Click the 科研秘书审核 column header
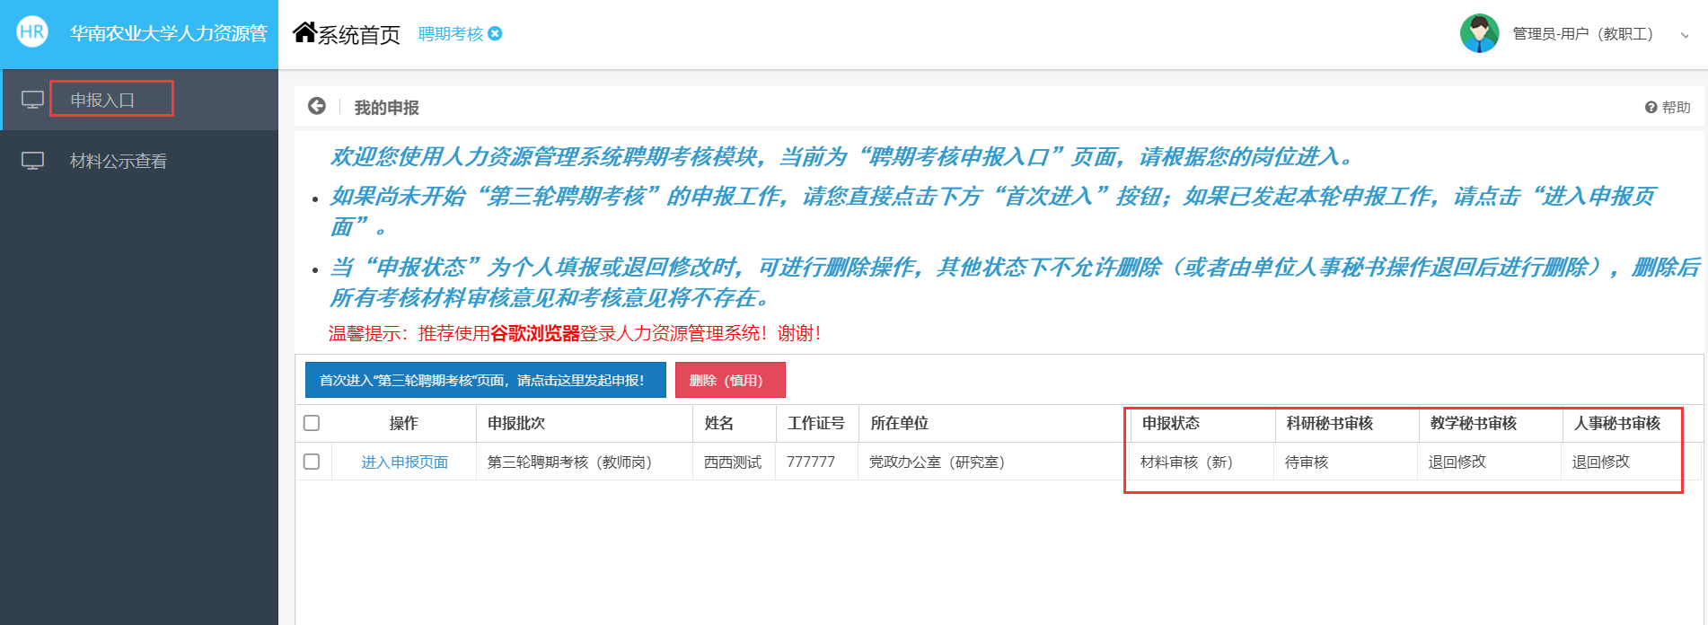 pyautogui.click(x=1330, y=423)
